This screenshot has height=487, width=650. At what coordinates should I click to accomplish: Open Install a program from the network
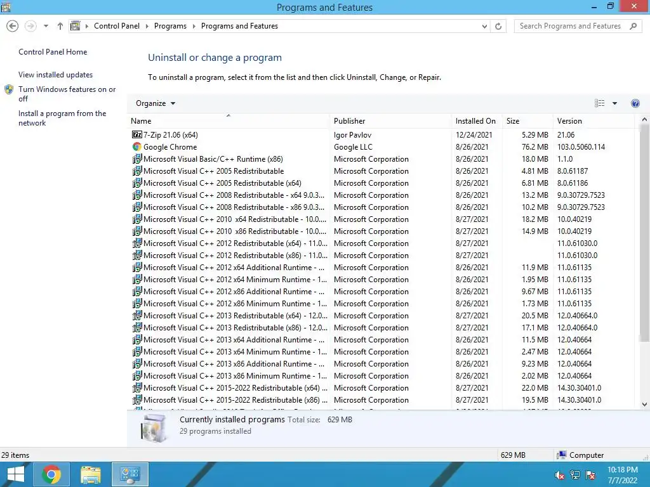click(62, 118)
